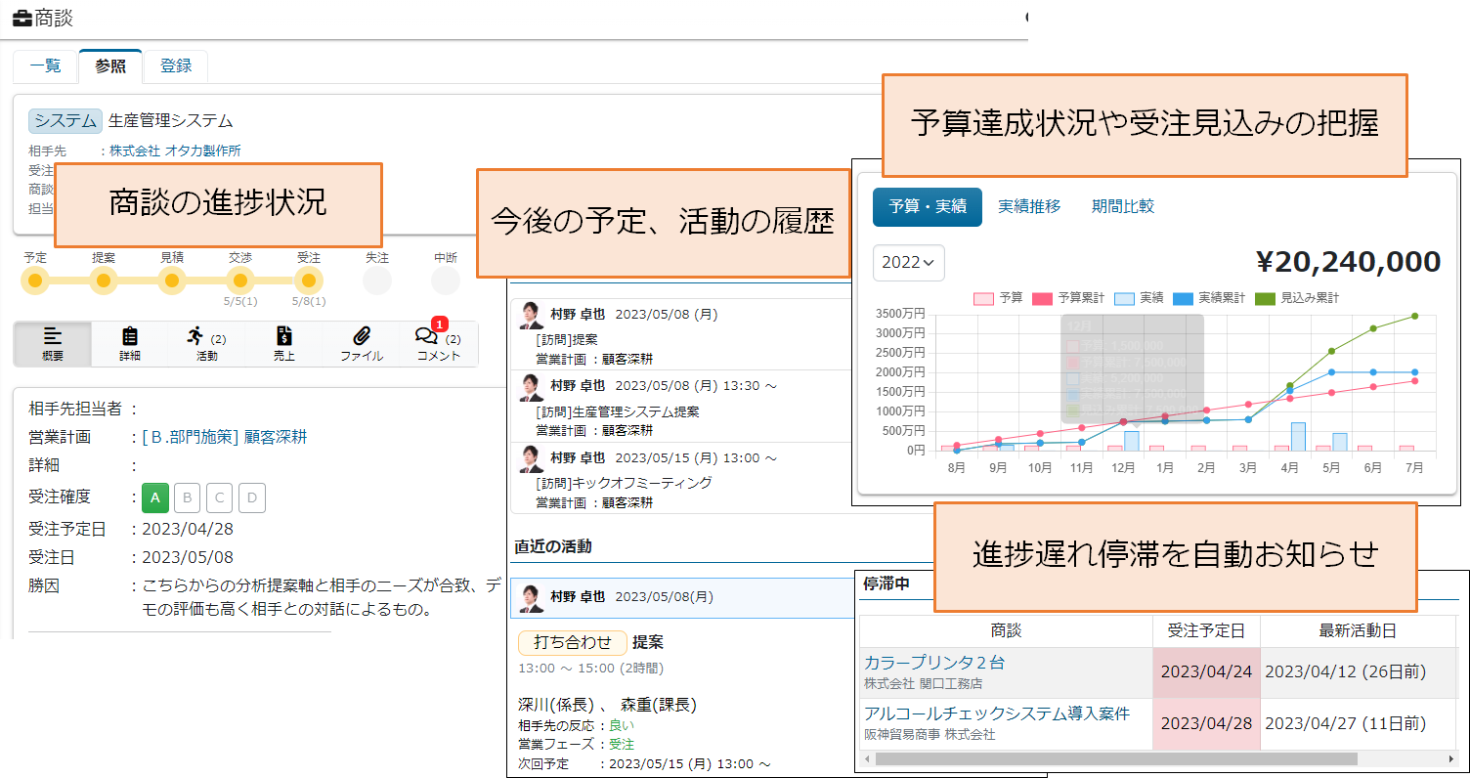The height and width of the screenshot is (778, 1470).
Task: Click 商談 column header in 停滞中 table
Action: tap(1006, 631)
